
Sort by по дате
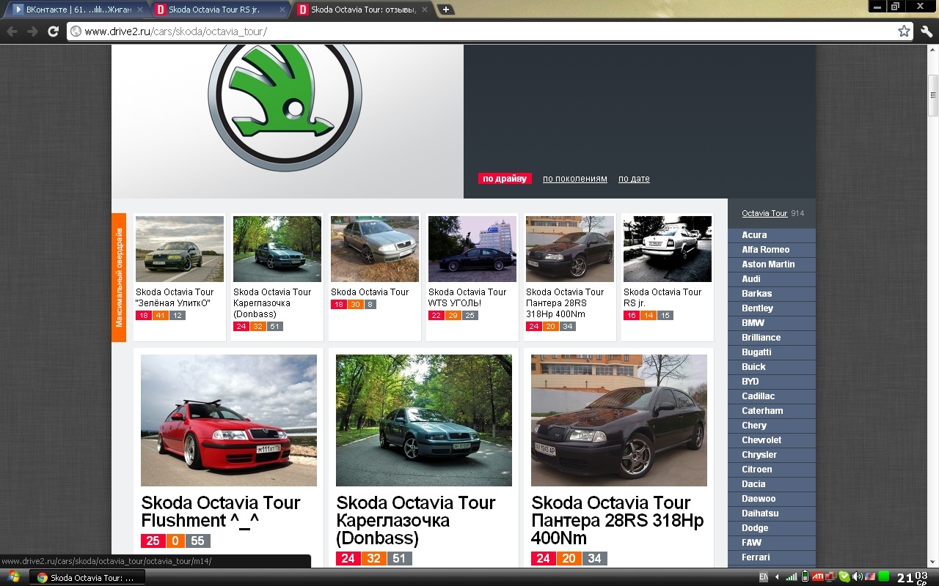pos(634,179)
